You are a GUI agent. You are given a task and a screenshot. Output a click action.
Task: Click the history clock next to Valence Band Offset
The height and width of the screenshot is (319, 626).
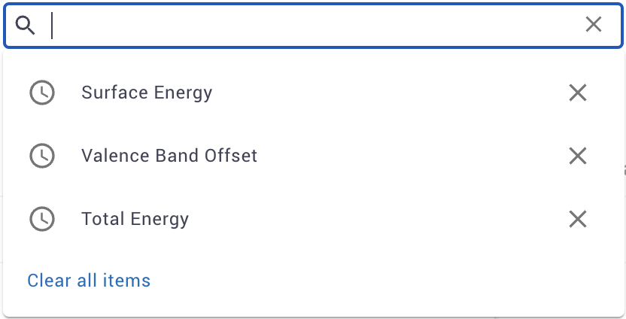[x=42, y=156]
